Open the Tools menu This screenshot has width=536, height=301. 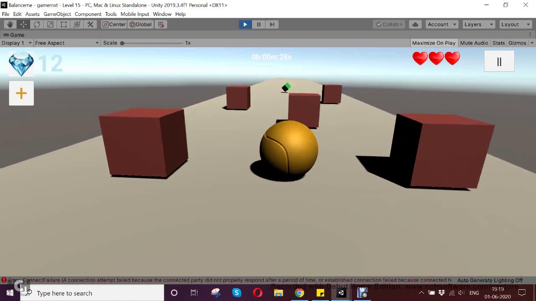[111, 14]
